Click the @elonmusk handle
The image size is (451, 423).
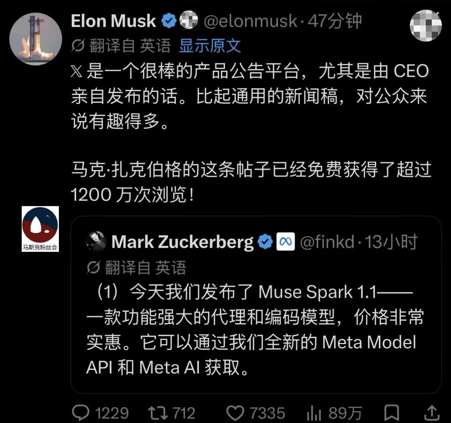[x=250, y=21]
